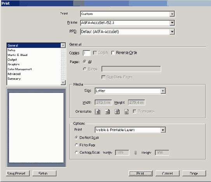Open the media Size dropdown
This screenshot has height=182, width=211.
(163, 91)
